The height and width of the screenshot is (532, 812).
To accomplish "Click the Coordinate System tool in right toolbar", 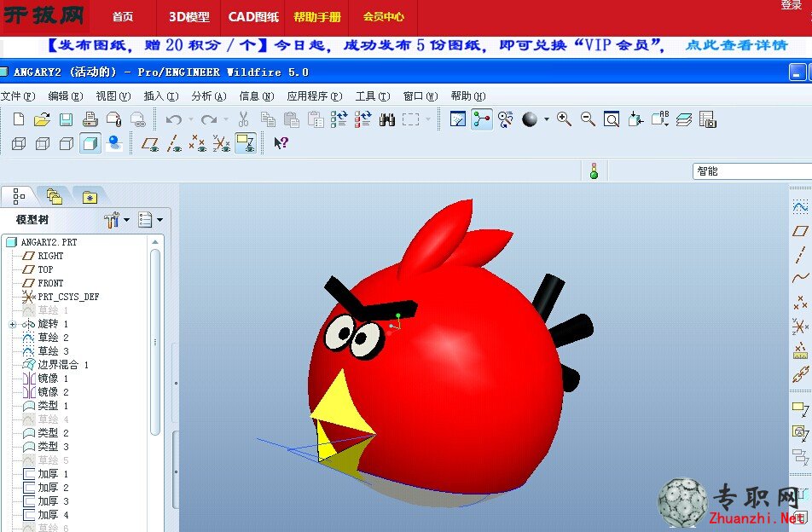I will click(x=800, y=327).
